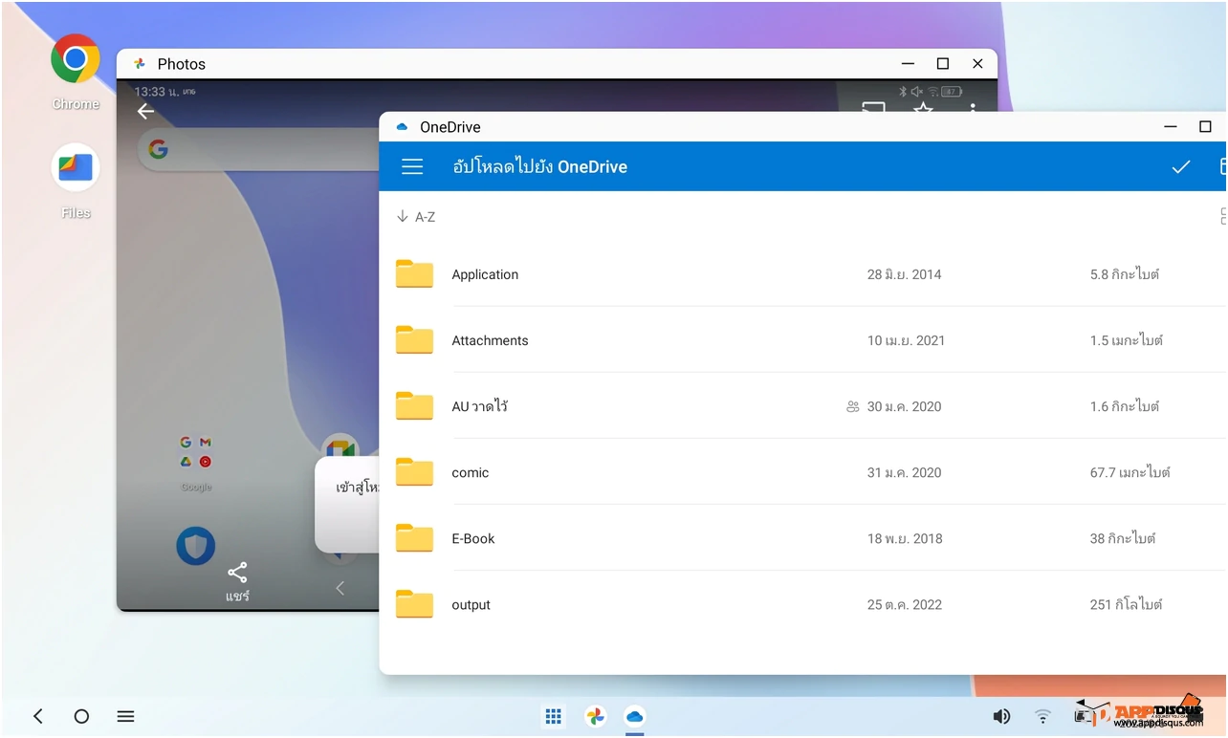Click date 10 เม.ย. 2021

pos(906,340)
